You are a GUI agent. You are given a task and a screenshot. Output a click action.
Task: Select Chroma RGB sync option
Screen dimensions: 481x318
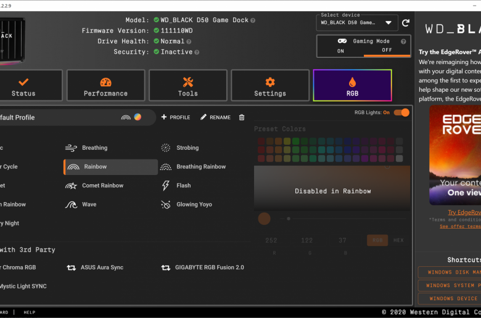[x=18, y=267]
